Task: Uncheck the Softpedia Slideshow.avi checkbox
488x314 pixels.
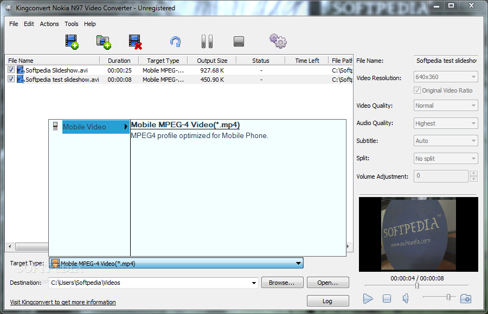Action: click(x=11, y=70)
